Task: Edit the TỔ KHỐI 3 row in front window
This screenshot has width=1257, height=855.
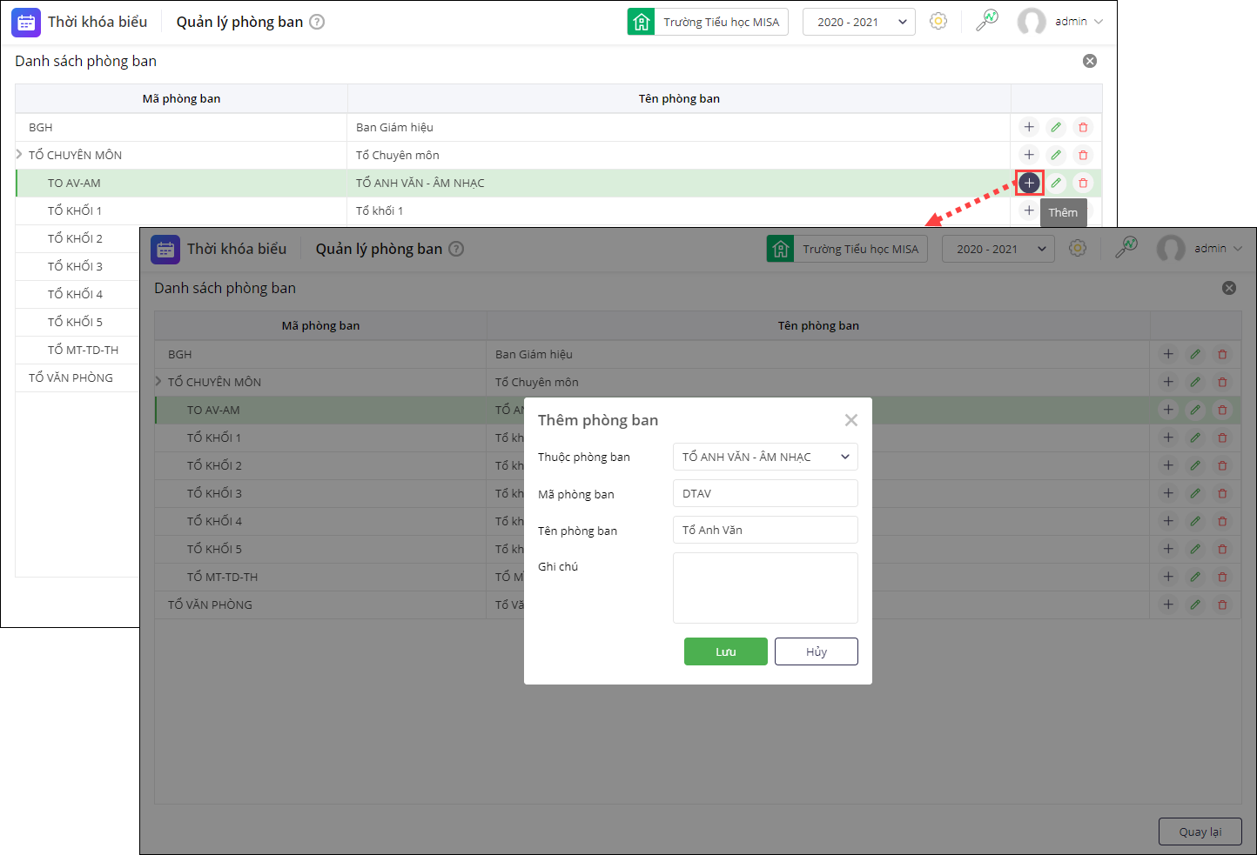Action: click(x=1195, y=493)
